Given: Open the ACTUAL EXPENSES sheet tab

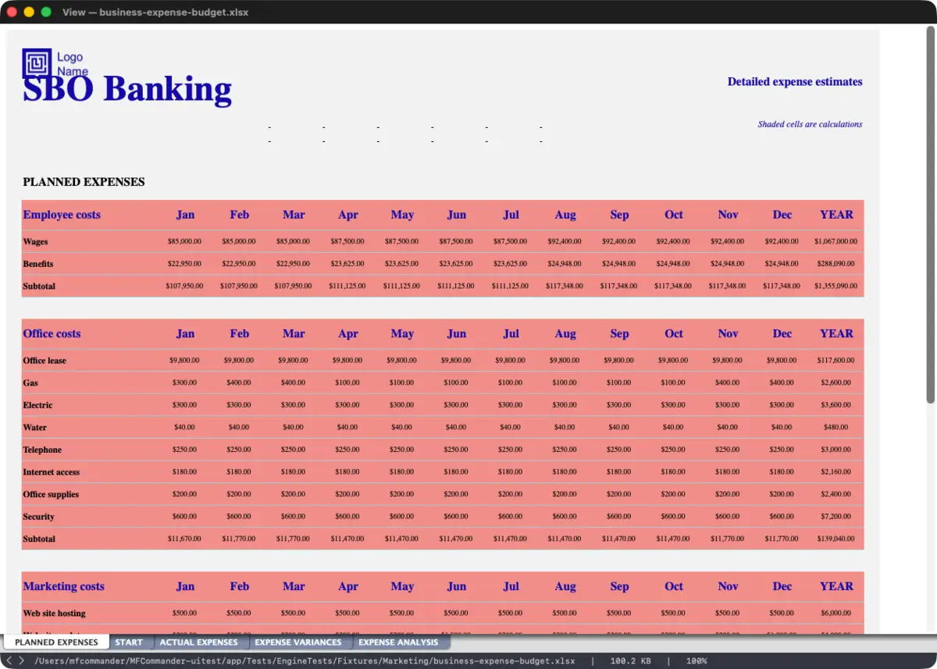Looking at the screenshot, I should [198, 642].
